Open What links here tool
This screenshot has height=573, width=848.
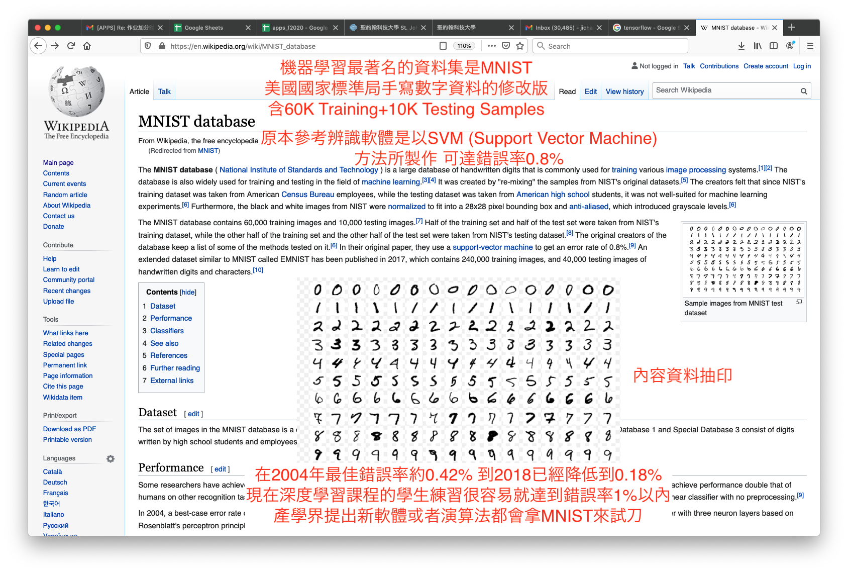point(65,333)
